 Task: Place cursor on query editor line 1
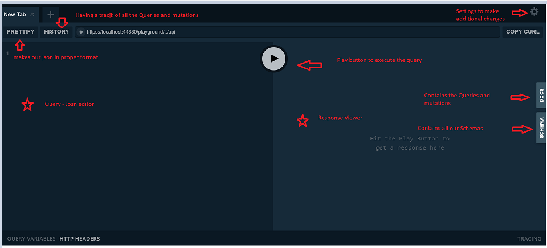coord(140,53)
